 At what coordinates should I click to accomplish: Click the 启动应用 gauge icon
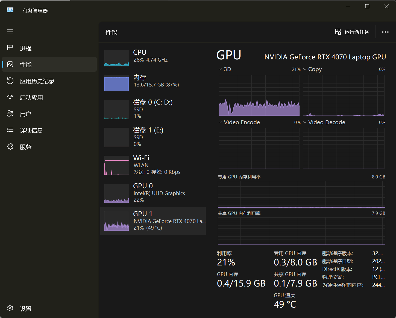coord(10,97)
